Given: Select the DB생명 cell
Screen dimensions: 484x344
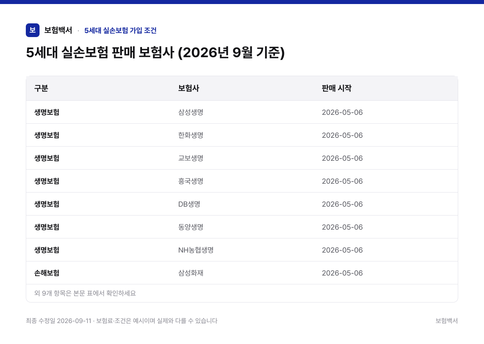Looking at the screenshot, I should [189, 204].
